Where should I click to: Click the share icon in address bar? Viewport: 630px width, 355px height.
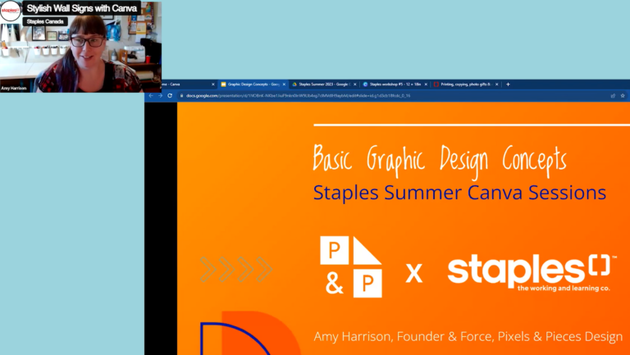pyautogui.click(x=613, y=95)
